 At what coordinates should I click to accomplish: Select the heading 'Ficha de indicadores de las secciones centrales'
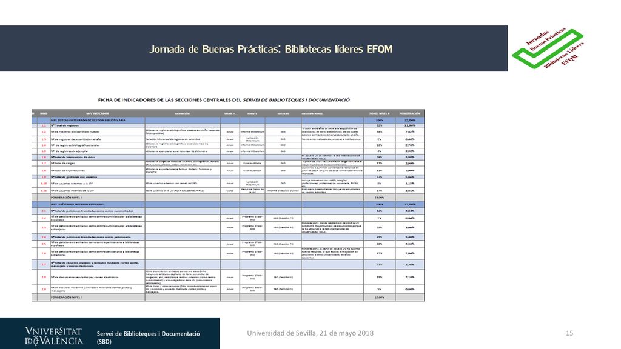pyautogui.click(x=224, y=100)
